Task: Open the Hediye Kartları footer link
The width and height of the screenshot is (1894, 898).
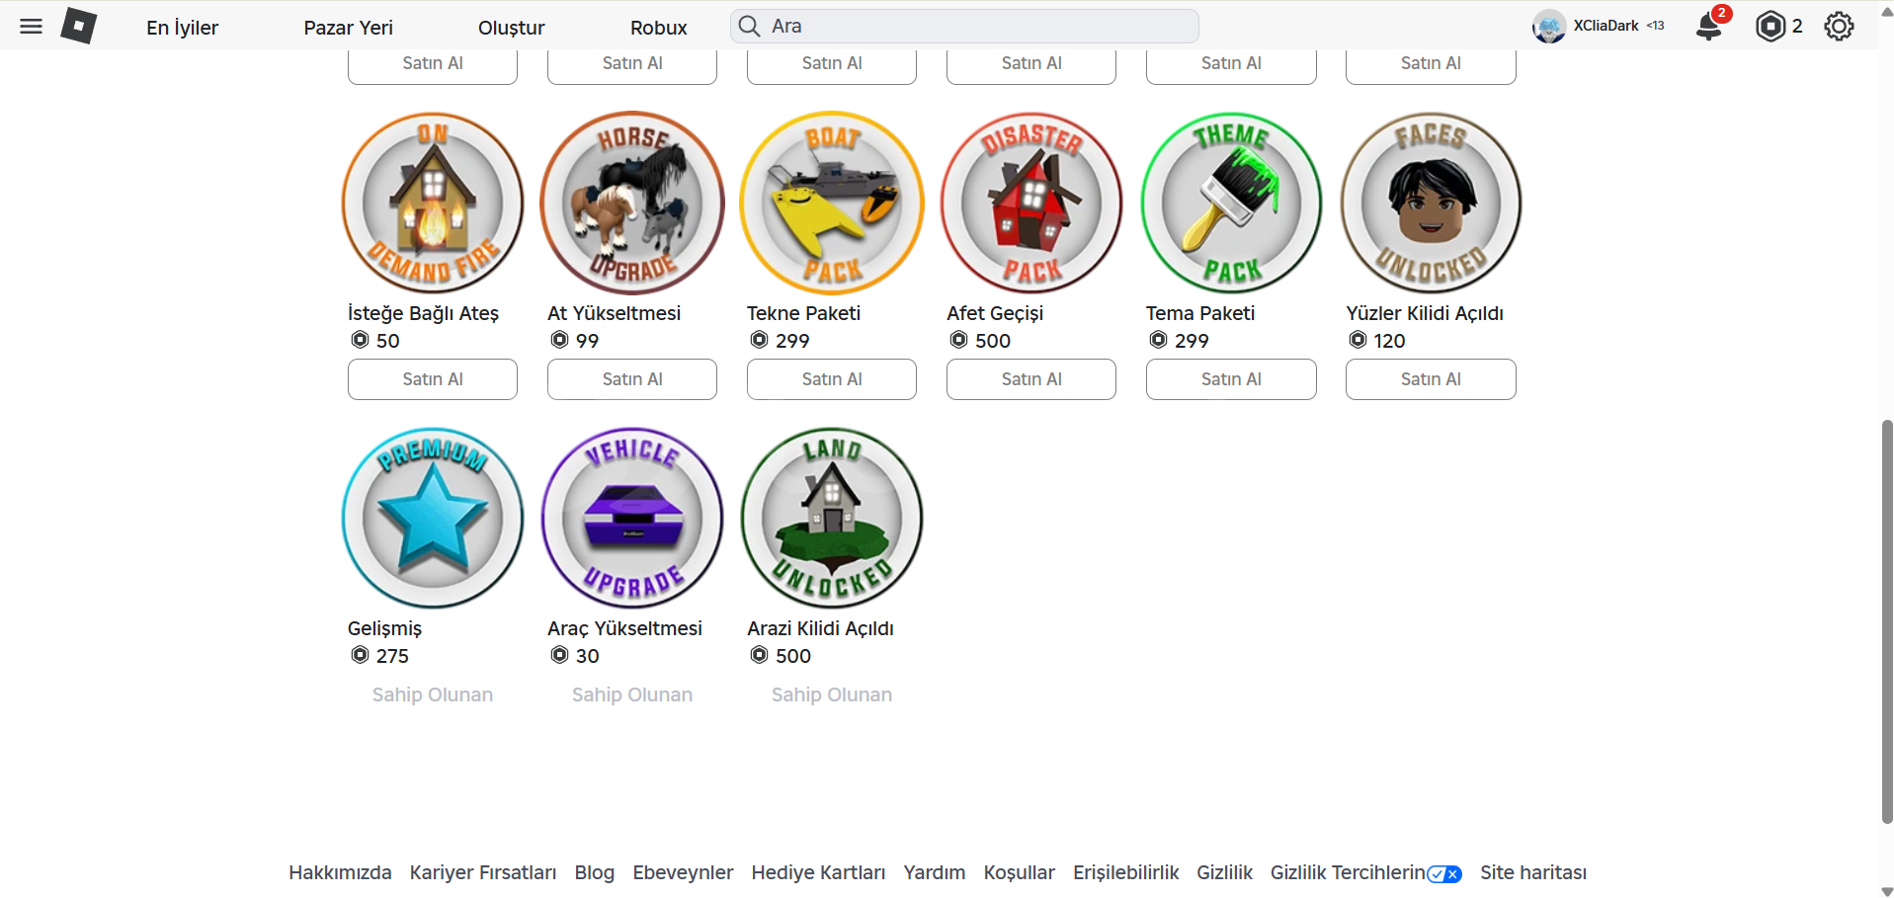Action: (818, 873)
